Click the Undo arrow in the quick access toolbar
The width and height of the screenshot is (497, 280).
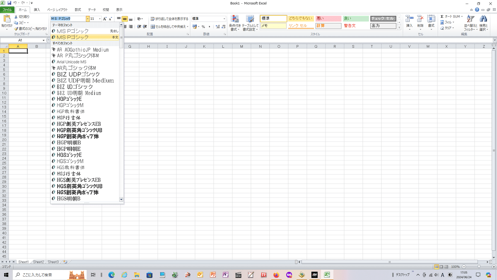[15, 3]
